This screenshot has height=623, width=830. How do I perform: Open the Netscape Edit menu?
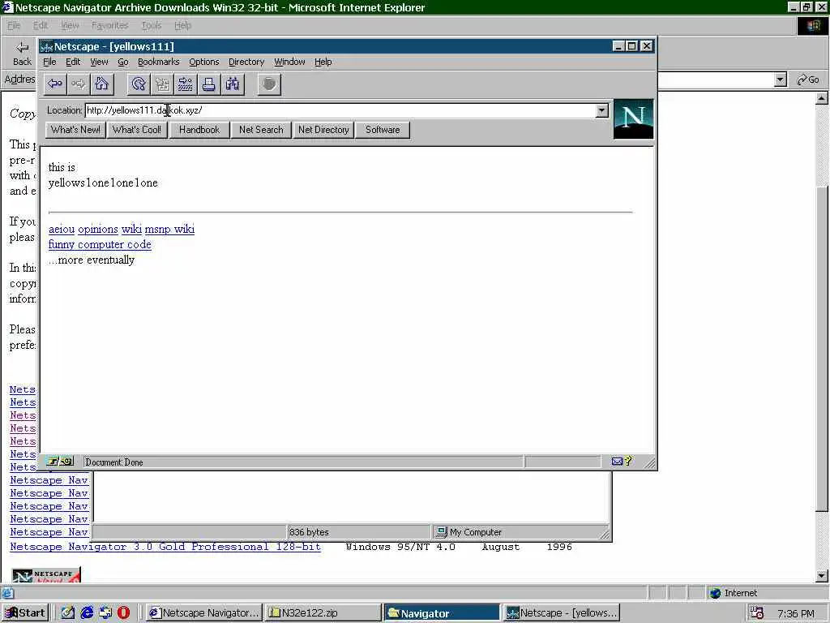(x=73, y=62)
